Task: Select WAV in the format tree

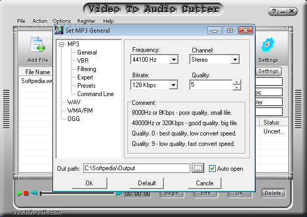Action: [x=74, y=102]
